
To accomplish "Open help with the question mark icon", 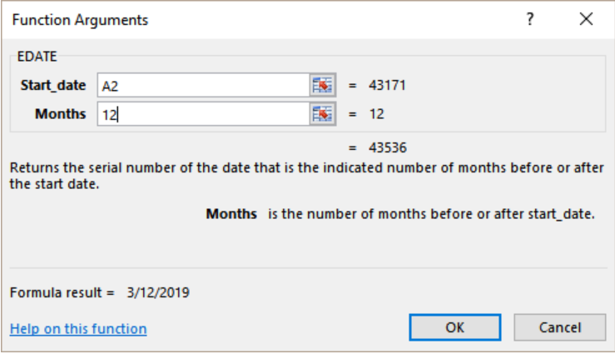I will pyautogui.click(x=530, y=19).
